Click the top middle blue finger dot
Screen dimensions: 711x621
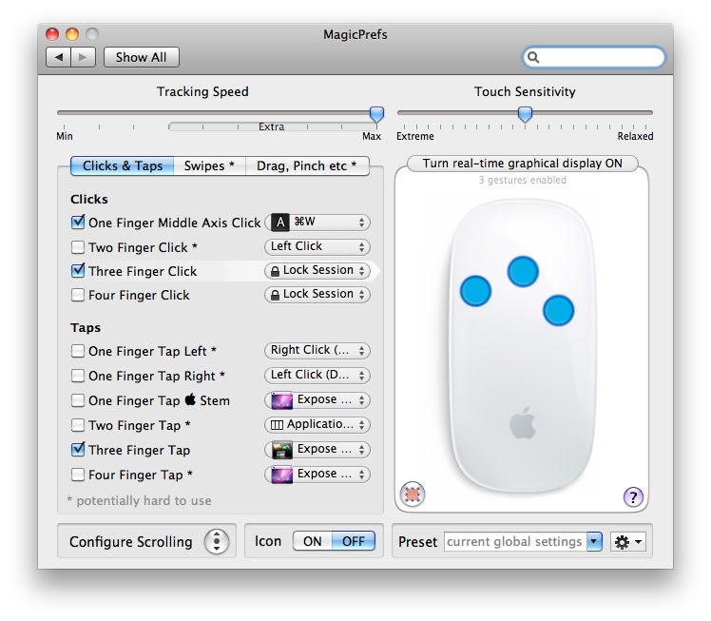523,271
